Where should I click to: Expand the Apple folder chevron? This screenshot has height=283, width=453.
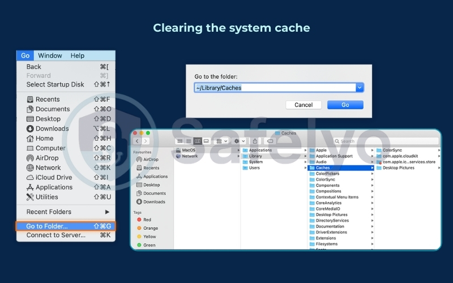[x=372, y=150]
